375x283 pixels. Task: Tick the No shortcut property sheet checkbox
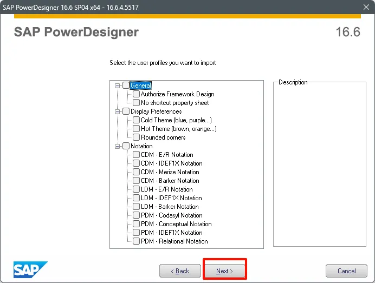136,103
